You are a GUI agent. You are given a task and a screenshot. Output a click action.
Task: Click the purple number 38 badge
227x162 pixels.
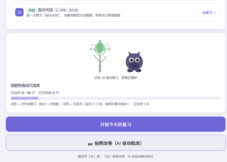(19, 12)
